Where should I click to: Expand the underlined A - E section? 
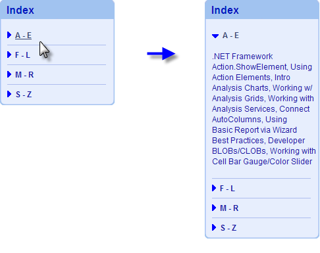point(23,35)
